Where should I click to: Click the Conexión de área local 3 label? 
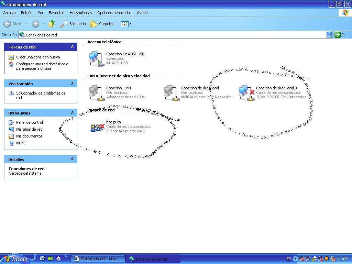[276, 88]
